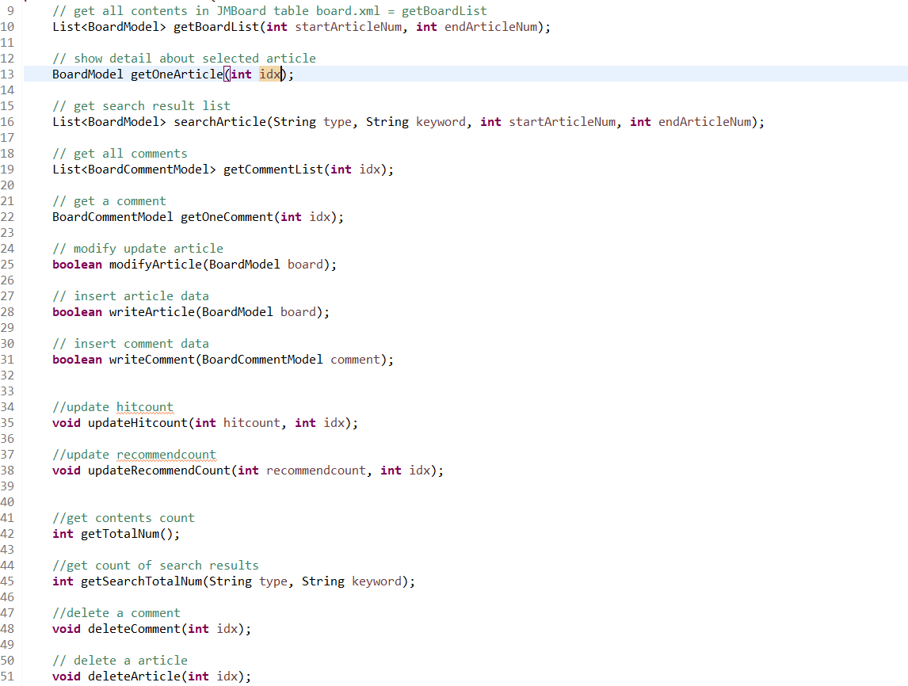908x686 pixels.
Task: Click the updateRecommendCount method name
Action: click(x=158, y=471)
